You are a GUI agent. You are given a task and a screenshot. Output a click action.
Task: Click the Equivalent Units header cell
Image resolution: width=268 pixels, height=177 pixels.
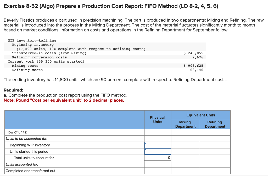pyautogui.click(x=200, y=115)
